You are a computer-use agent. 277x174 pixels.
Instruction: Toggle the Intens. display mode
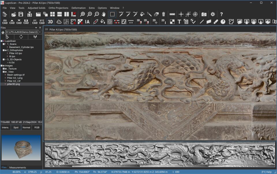point(5,127)
